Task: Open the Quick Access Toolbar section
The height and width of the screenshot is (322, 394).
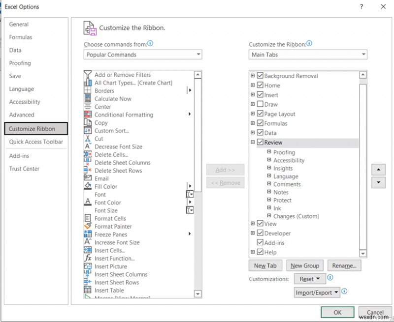Action: (x=35, y=142)
